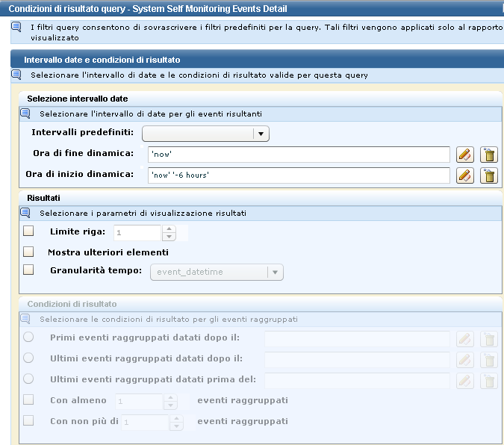Screen dimensions: 504x445
Task: Increase the Limite riga spinner value
Action: pos(169,228)
